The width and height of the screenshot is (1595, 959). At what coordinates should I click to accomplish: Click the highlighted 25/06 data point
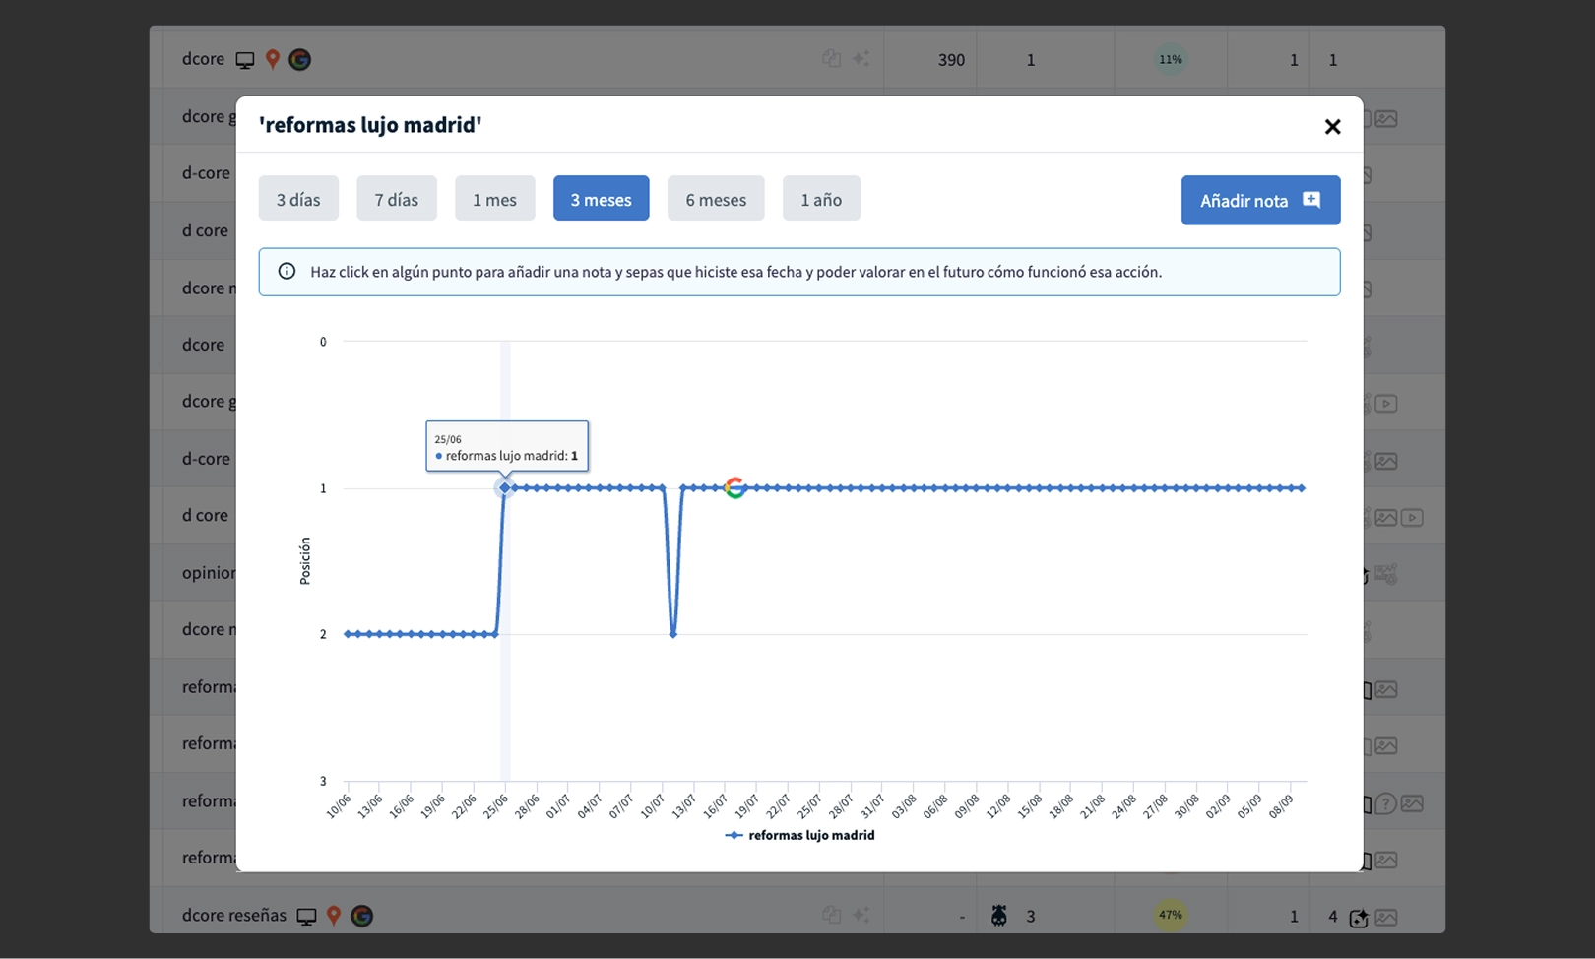(x=505, y=487)
